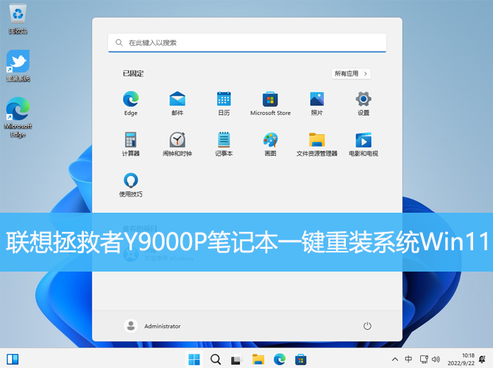Screen dimensions: 493x368
Task: Launch the 邮件 Mail app
Action: point(177,99)
